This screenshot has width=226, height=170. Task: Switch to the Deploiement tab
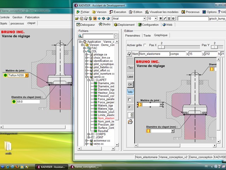click(x=124, y=25)
